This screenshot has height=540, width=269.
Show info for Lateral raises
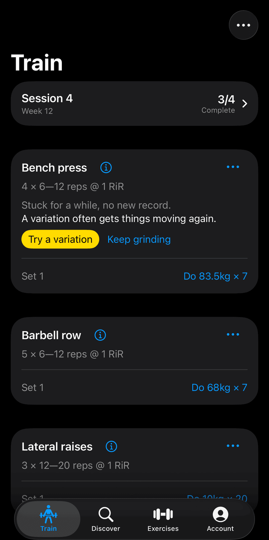[x=111, y=446]
